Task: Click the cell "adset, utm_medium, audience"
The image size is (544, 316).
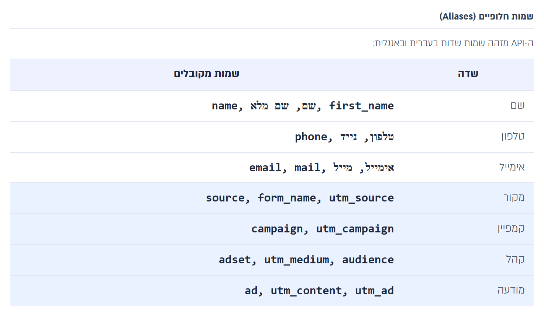Action: pyautogui.click(x=207, y=260)
